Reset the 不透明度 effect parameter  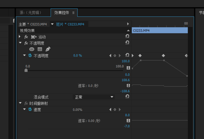(x=127, y=55)
